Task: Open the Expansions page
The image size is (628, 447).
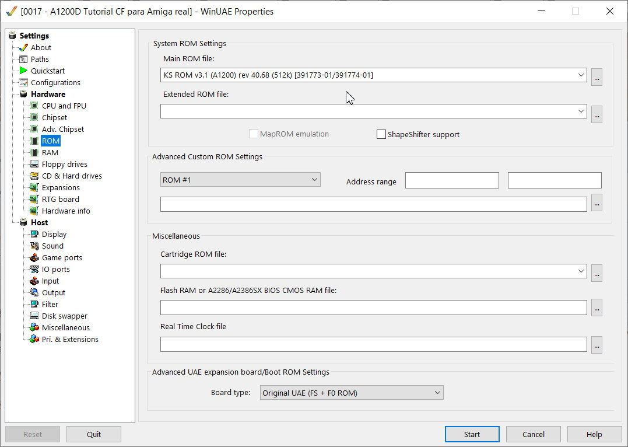Action: (x=61, y=187)
